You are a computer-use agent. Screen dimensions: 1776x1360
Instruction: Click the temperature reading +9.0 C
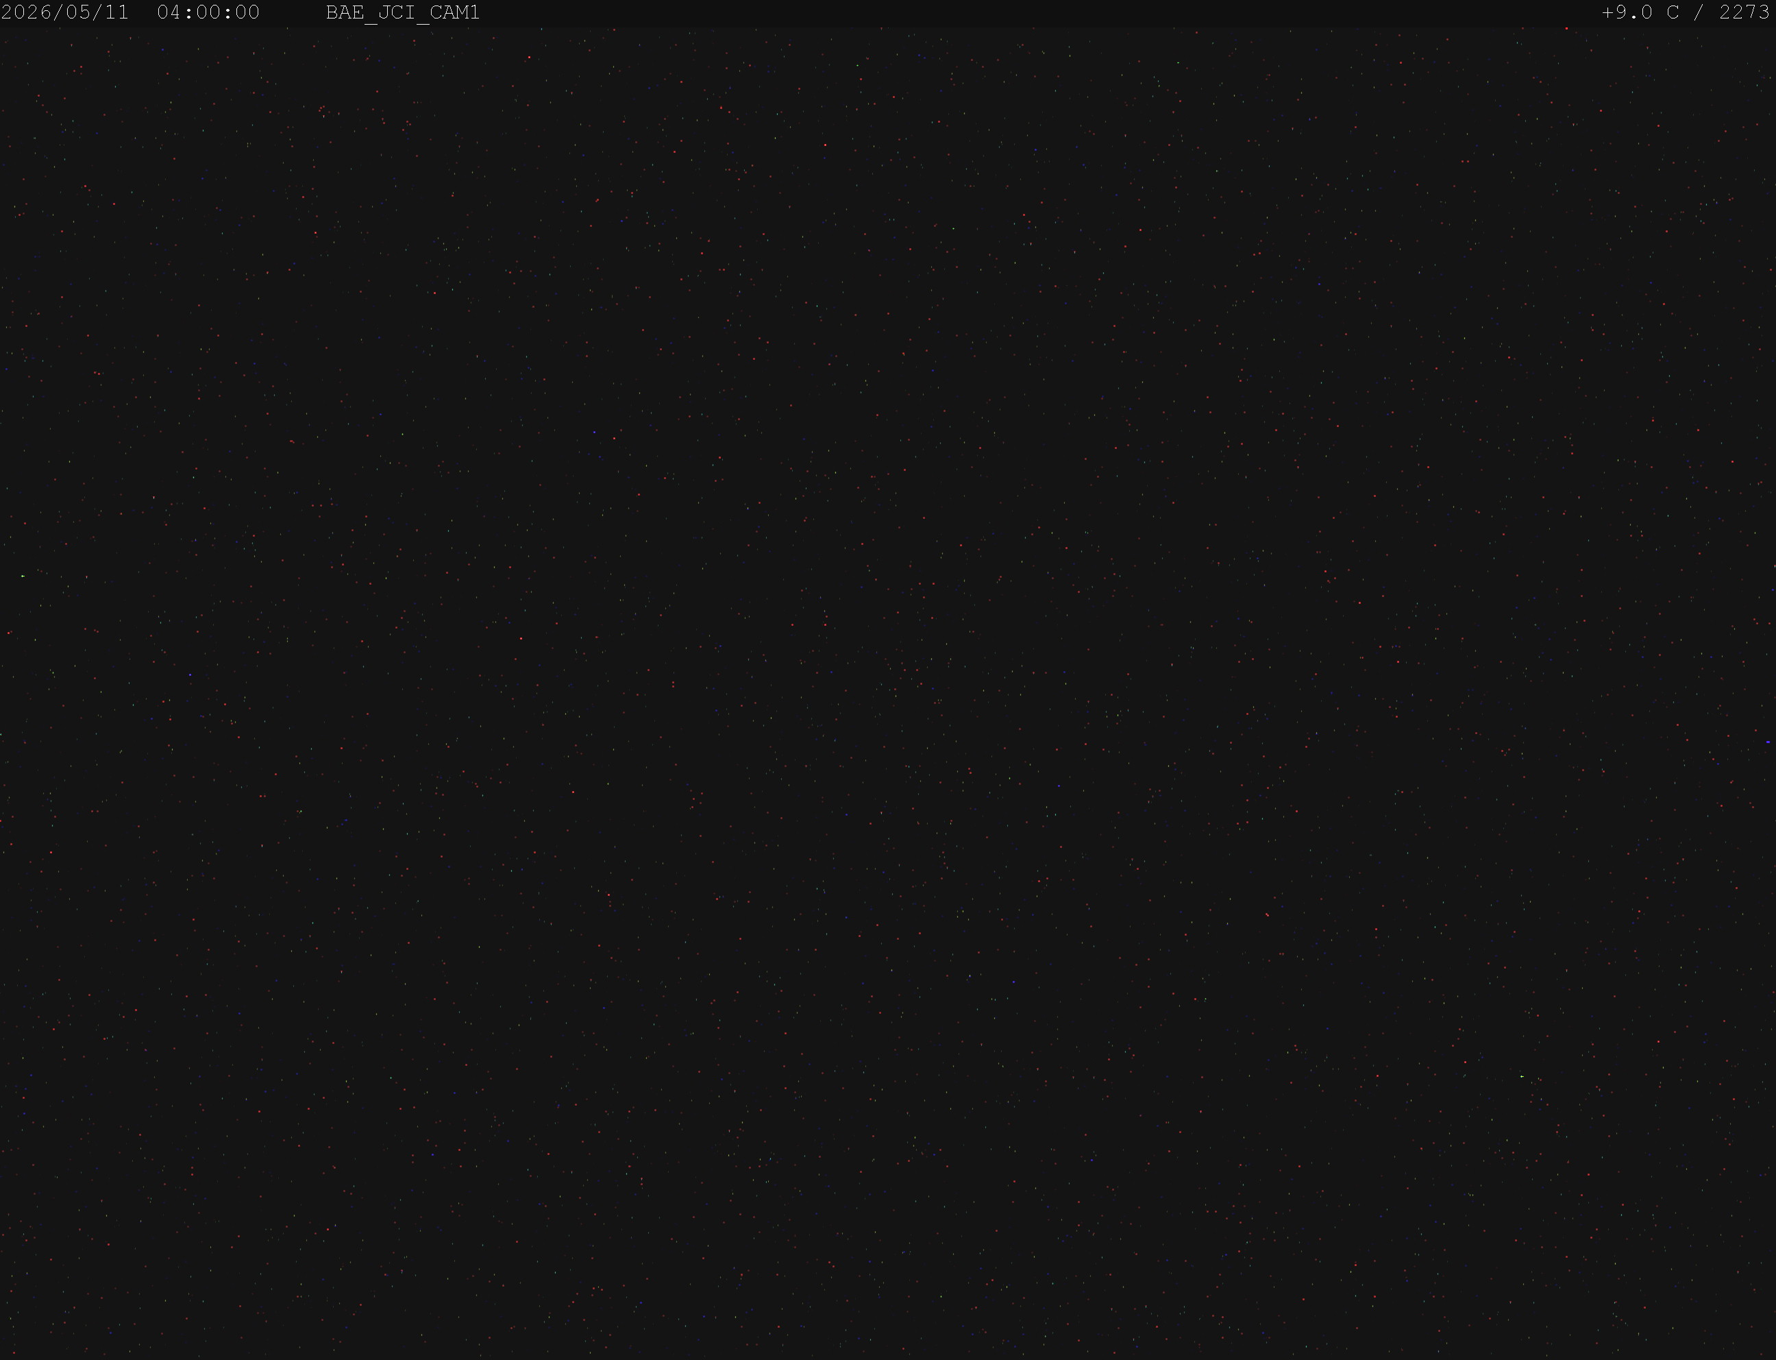coord(1640,13)
